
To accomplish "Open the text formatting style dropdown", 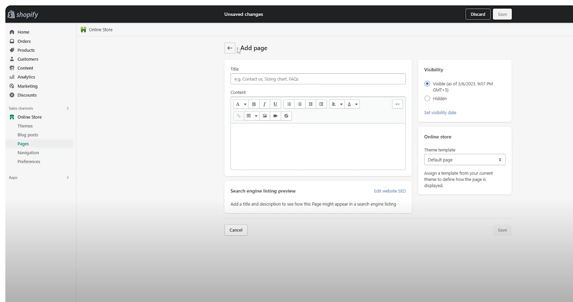I will [x=241, y=104].
